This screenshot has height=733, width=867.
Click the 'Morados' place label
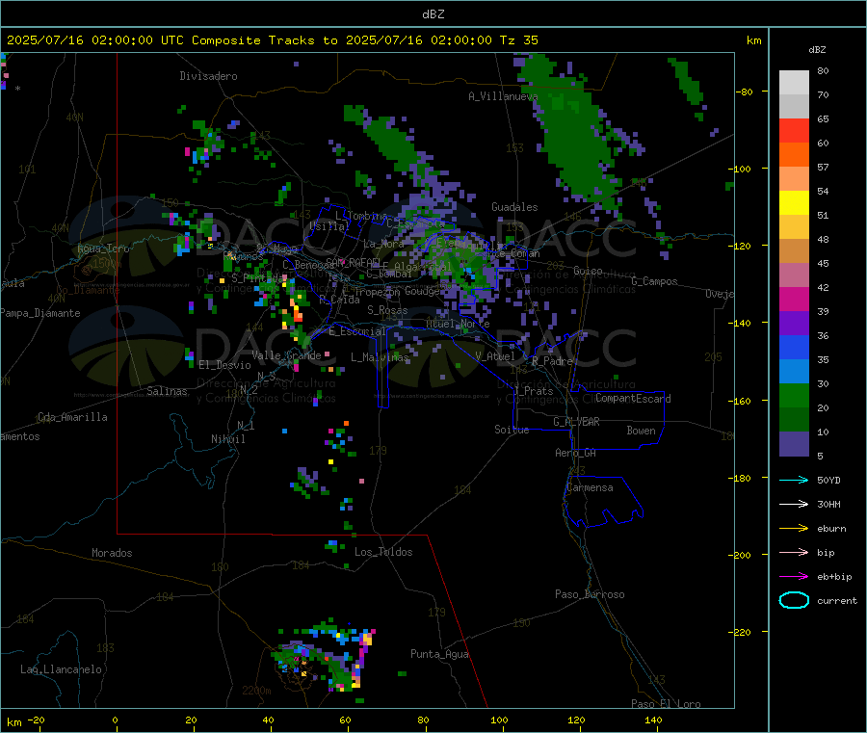coord(112,553)
